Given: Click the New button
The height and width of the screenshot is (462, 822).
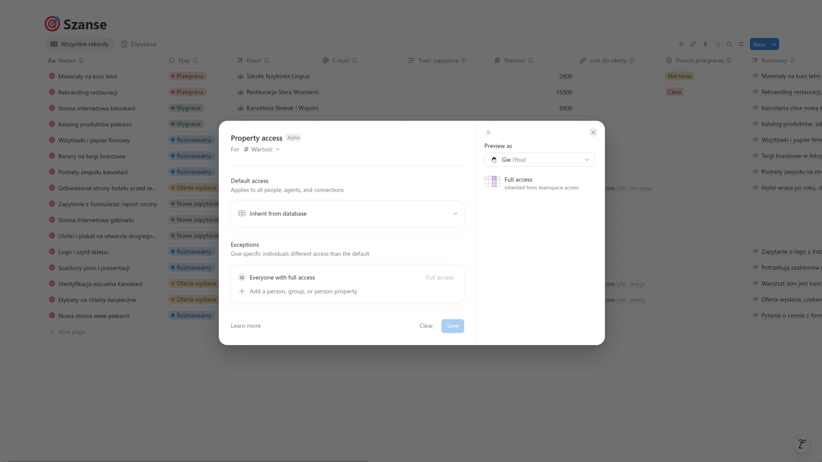Looking at the screenshot, I should click(759, 44).
